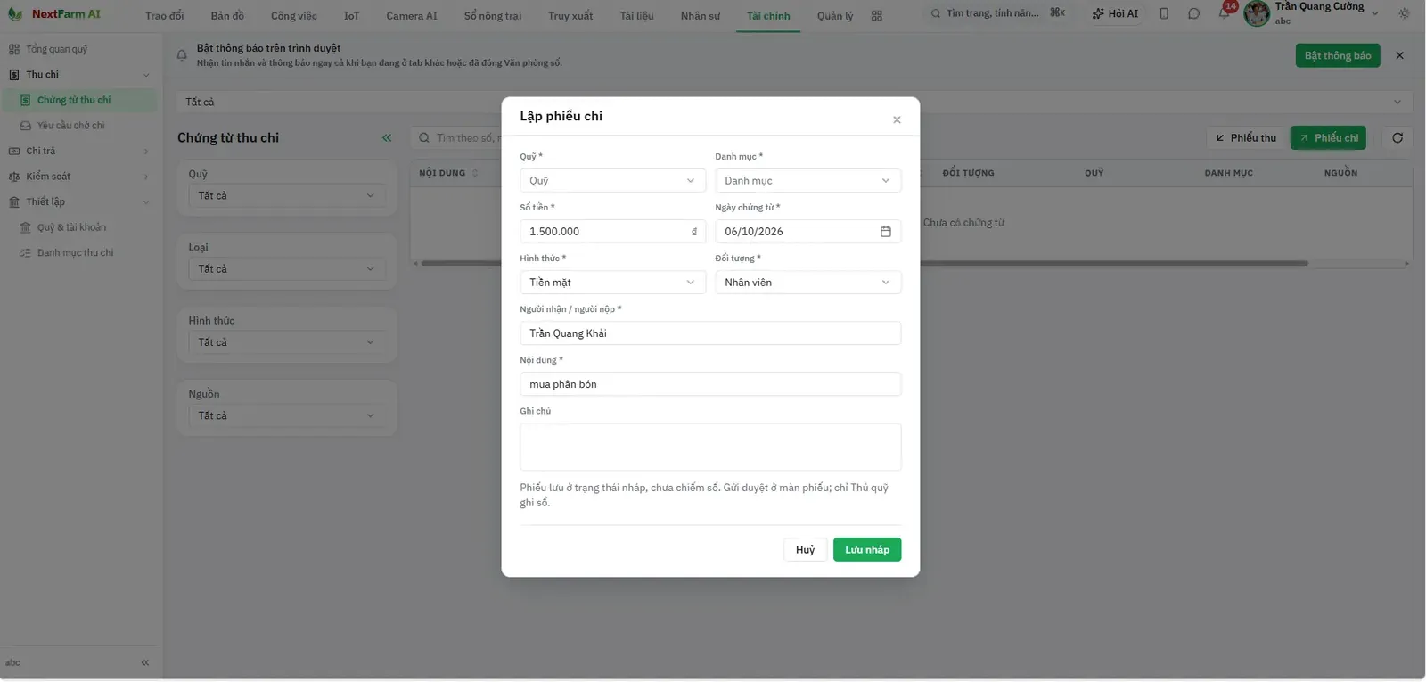Open the calendar icon in Ngày chứng từ
This screenshot has width=1426, height=682.
pos(886,232)
